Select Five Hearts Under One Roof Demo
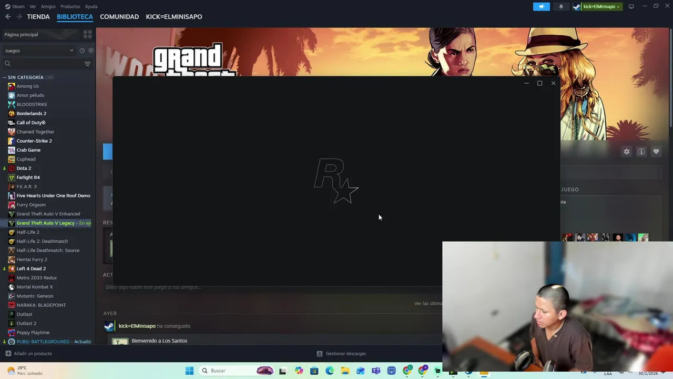Screen dimensions: 673x379 (53, 196)
